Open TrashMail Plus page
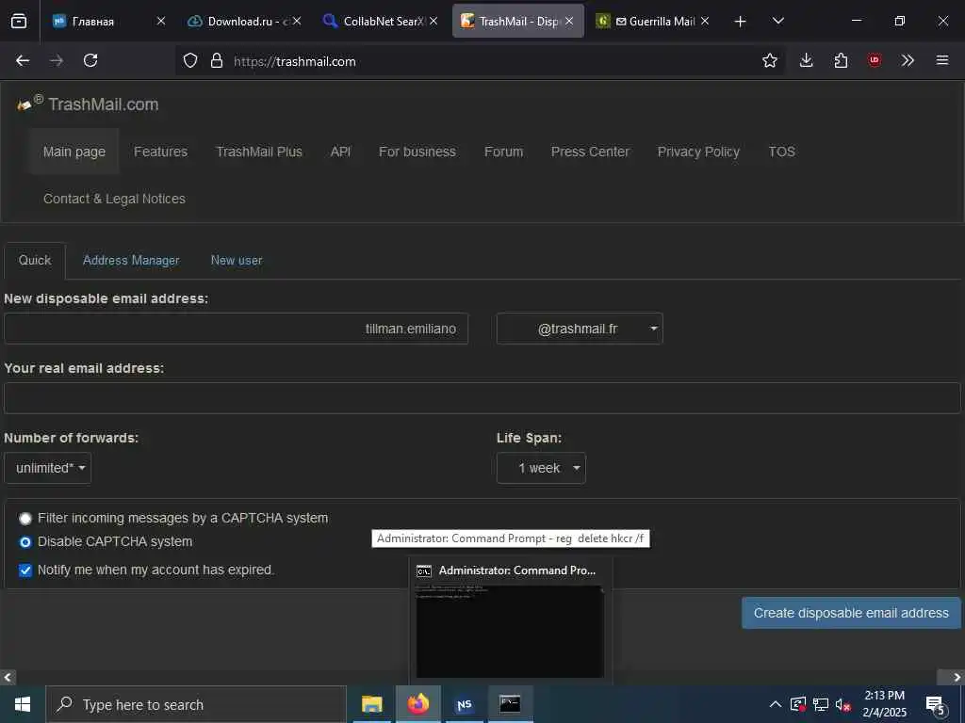The height and width of the screenshot is (723, 965). (x=259, y=152)
